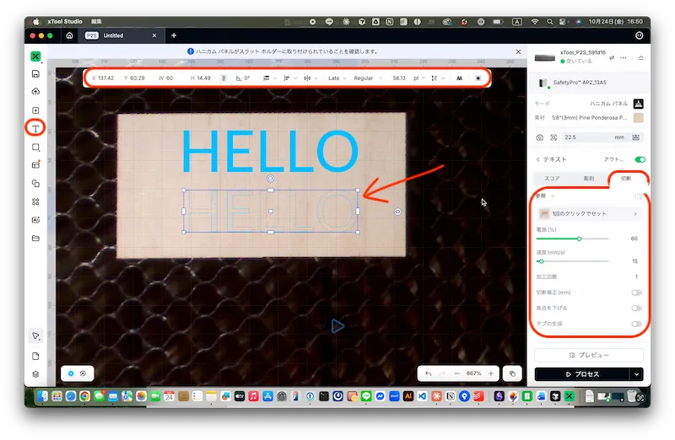The width and height of the screenshot is (675, 440).
Task: Toggle the アウトライン outline switch
Action: tap(639, 159)
